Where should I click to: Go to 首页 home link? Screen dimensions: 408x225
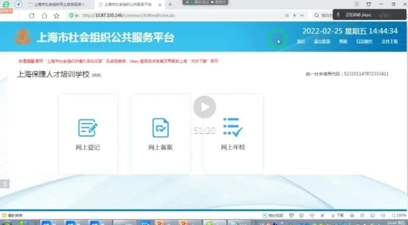coord(301,41)
